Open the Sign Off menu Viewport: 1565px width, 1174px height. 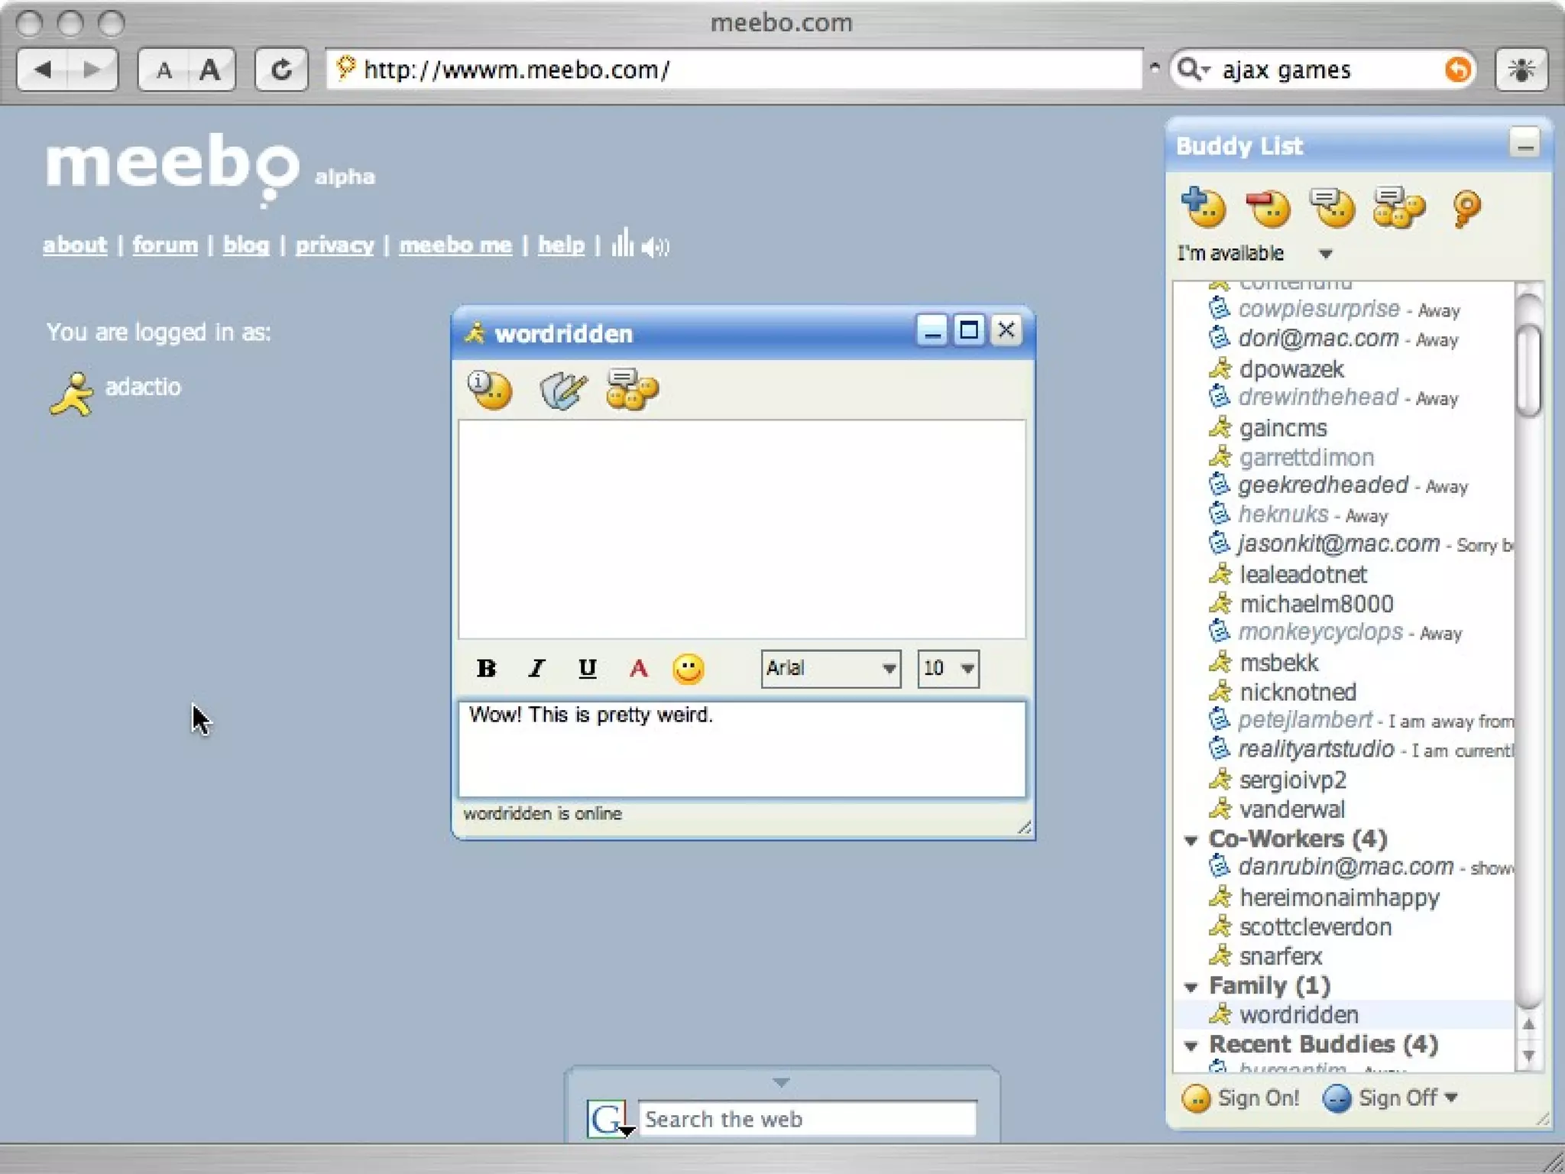1391,1098
